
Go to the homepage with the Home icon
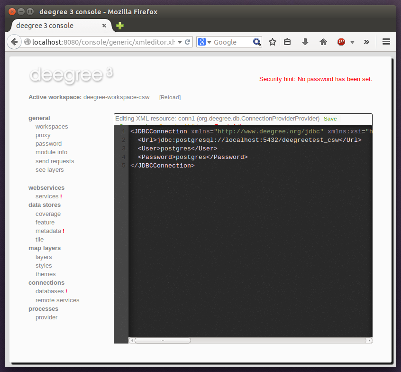pos(323,42)
